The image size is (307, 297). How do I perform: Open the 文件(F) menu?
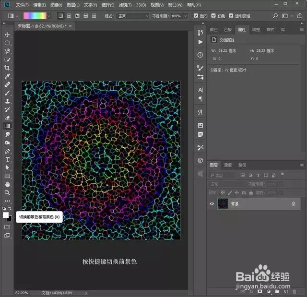click(x=22, y=5)
